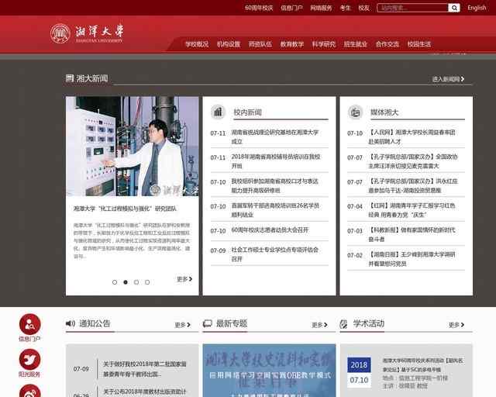Click the 湘大新闻 newspaper heading icon

pyautogui.click(x=69, y=78)
